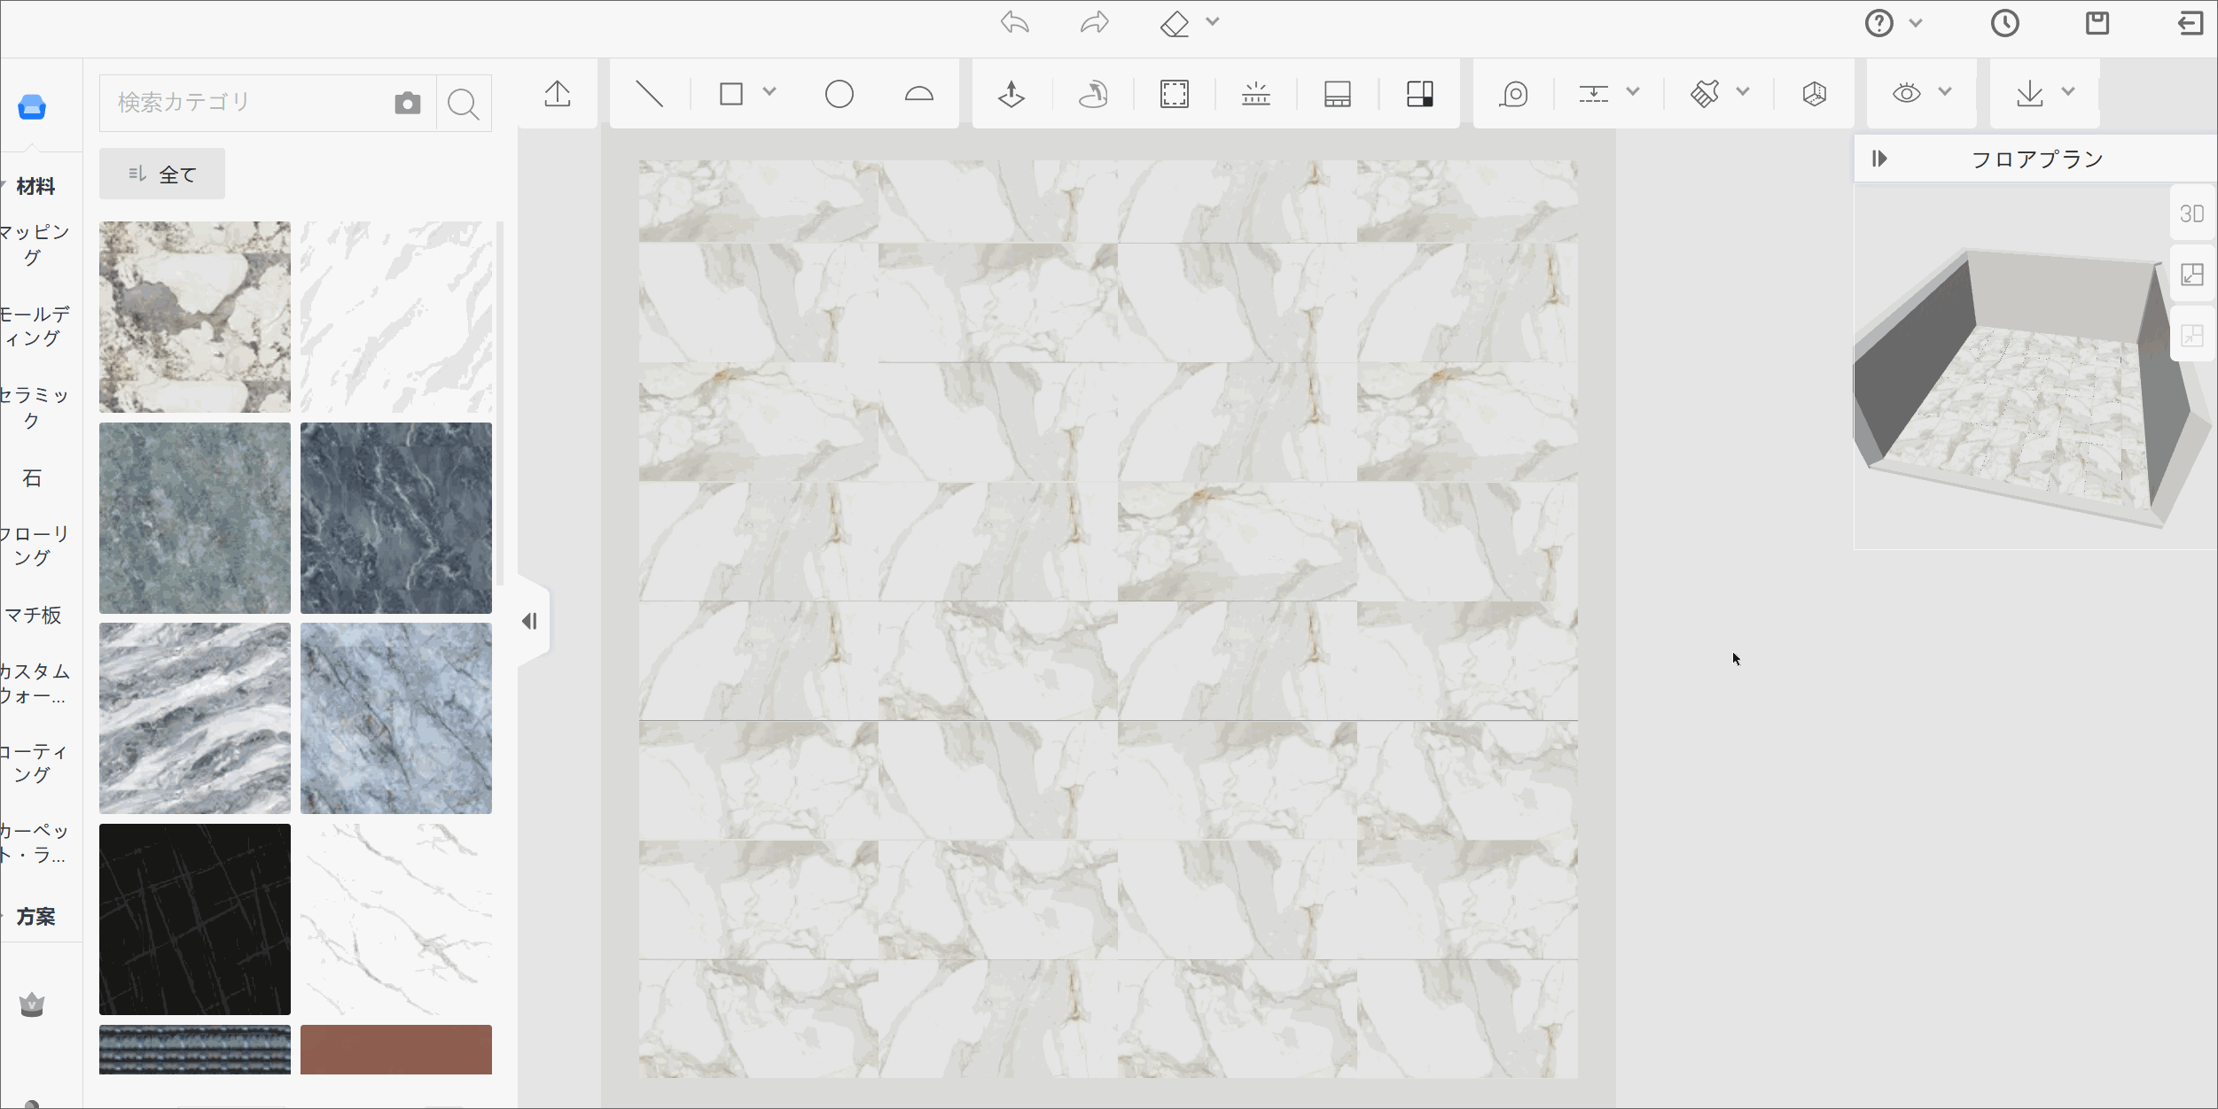This screenshot has width=2218, height=1109.
Task: Select the dashed border frame tool
Action: 1175,94
